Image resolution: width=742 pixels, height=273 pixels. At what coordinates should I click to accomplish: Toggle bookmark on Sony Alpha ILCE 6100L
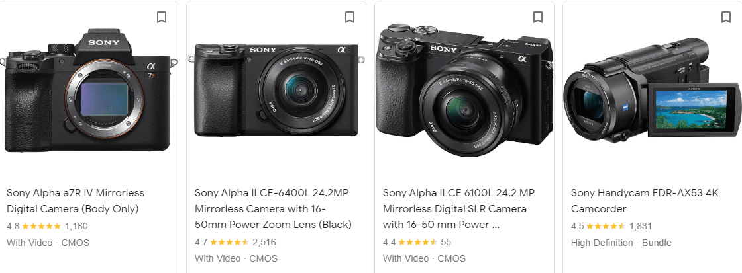point(538,17)
